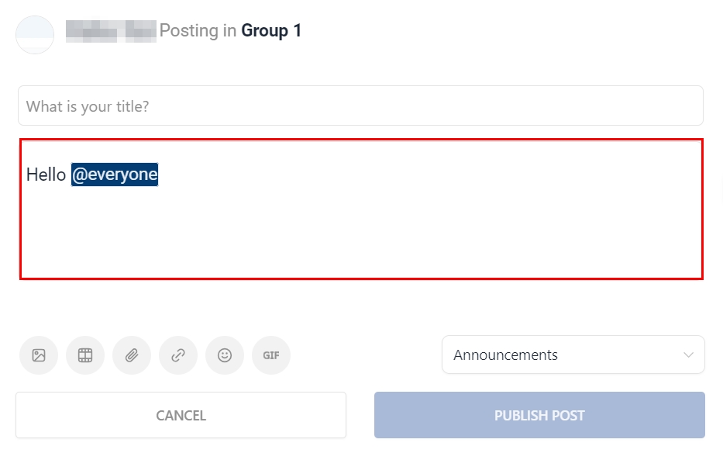Screen dimensions: 723x460
Task: Open the GIF picker
Action: tap(271, 355)
